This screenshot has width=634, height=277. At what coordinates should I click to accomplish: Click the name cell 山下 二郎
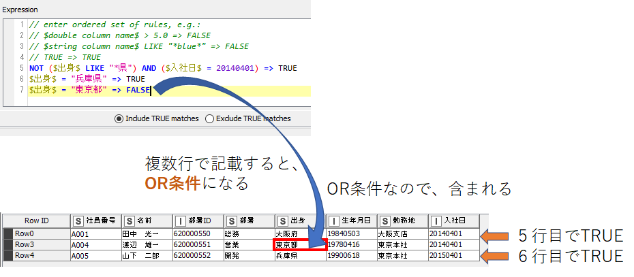click(x=147, y=256)
